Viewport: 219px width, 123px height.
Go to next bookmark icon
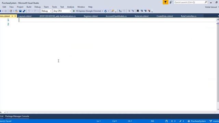(145, 11)
